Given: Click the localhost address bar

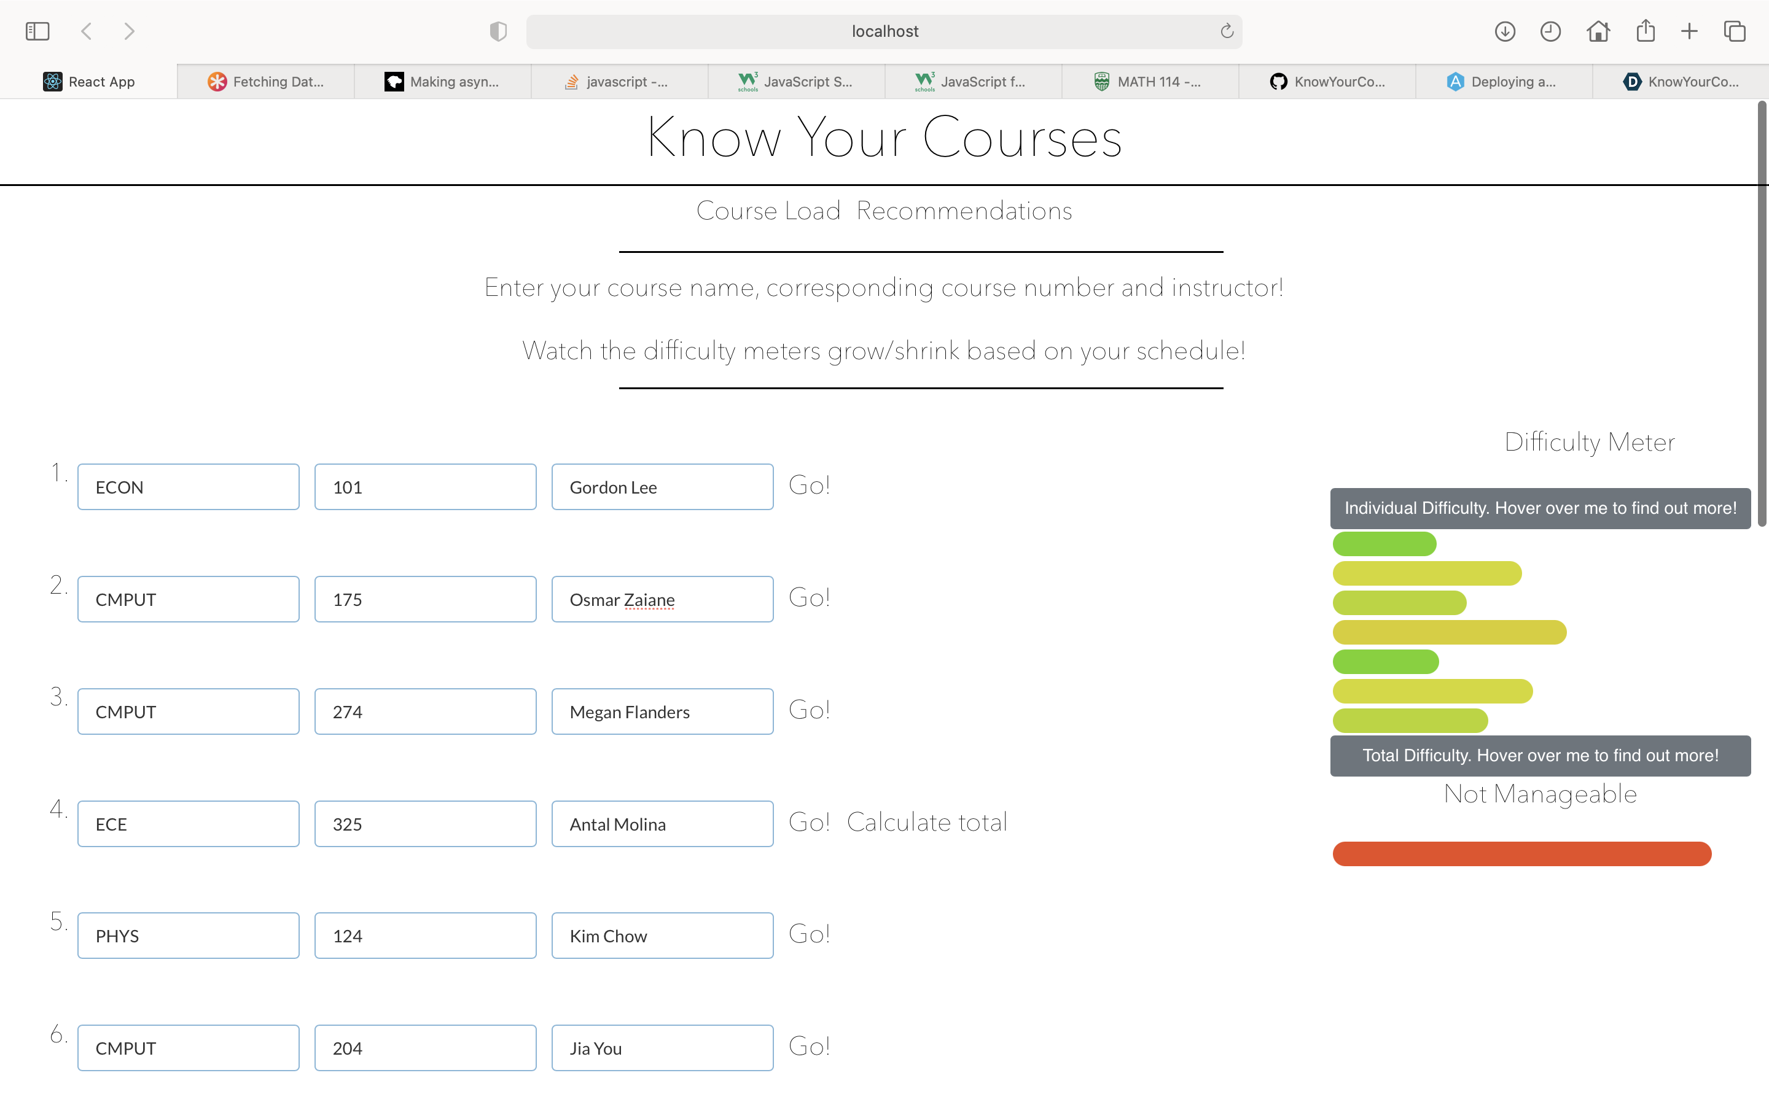Looking at the screenshot, I should tap(883, 31).
